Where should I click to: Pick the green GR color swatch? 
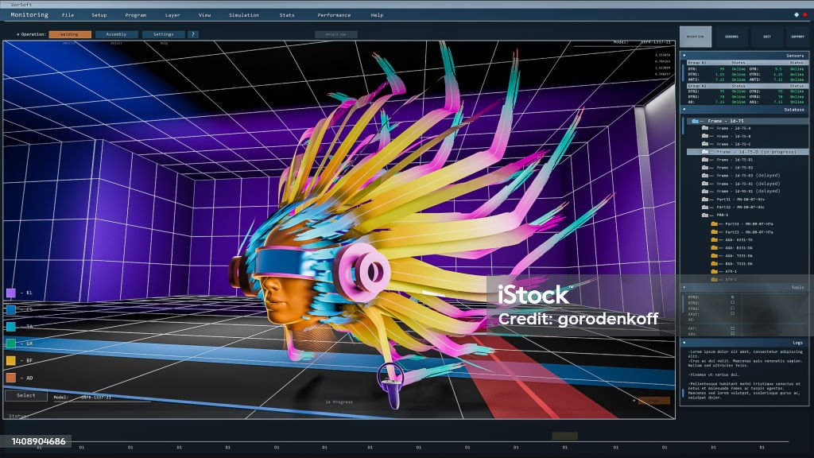tap(11, 343)
